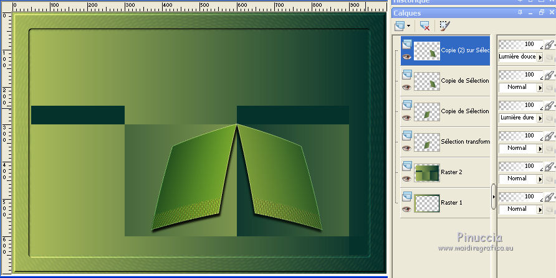This screenshot has height=278, width=556.
Task: Click opacity slider of Sélection transform layer
Action: [x=520, y=136]
